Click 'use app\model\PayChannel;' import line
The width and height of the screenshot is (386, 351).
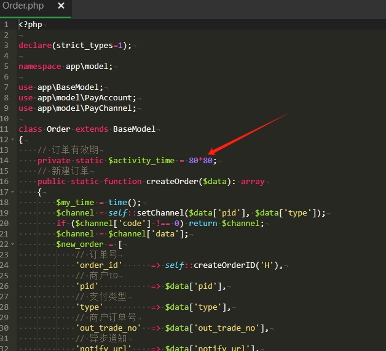point(77,108)
